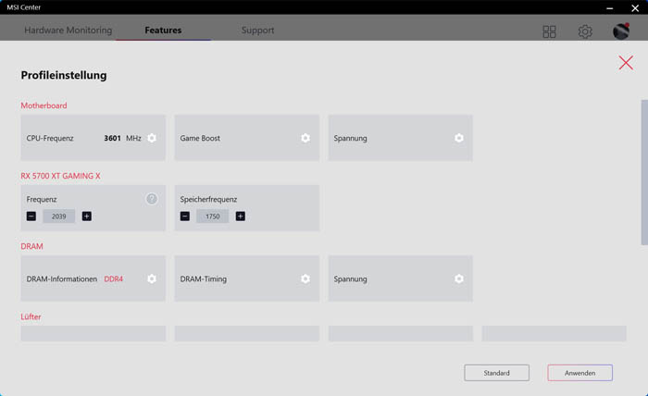Decrease Speicherfrequenz with minus button
Image resolution: width=648 pixels, height=396 pixels.
[185, 216]
